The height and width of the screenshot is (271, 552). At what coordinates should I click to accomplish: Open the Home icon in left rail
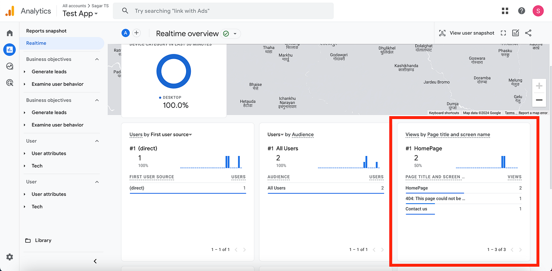click(9, 33)
